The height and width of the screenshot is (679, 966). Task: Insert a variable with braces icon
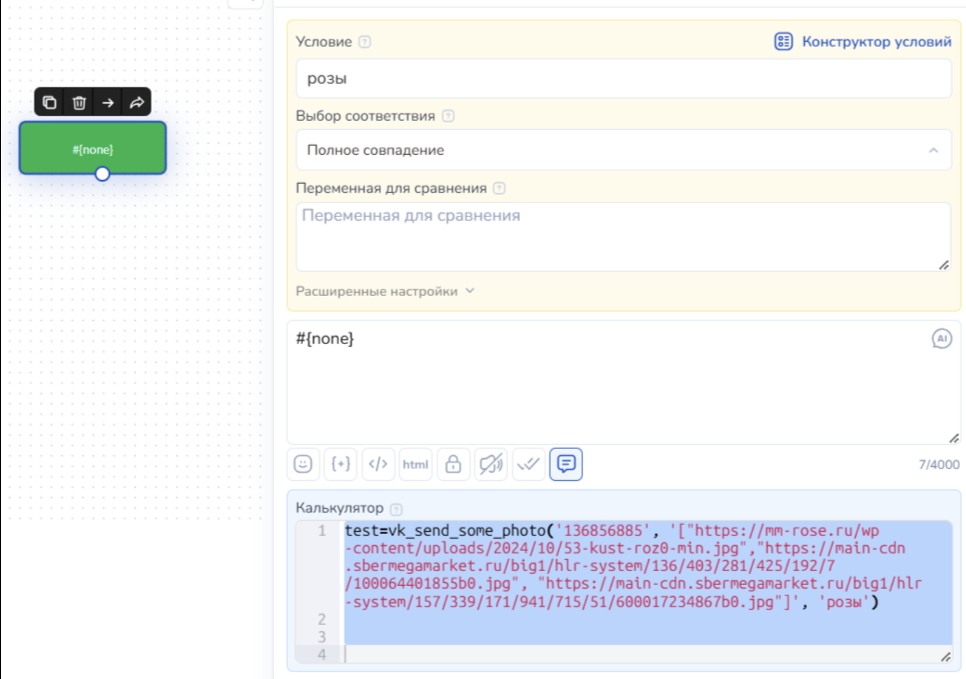click(x=340, y=464)
